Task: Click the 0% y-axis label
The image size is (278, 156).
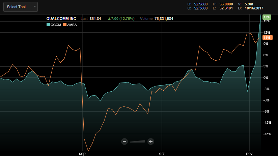Action: point(266,78)
